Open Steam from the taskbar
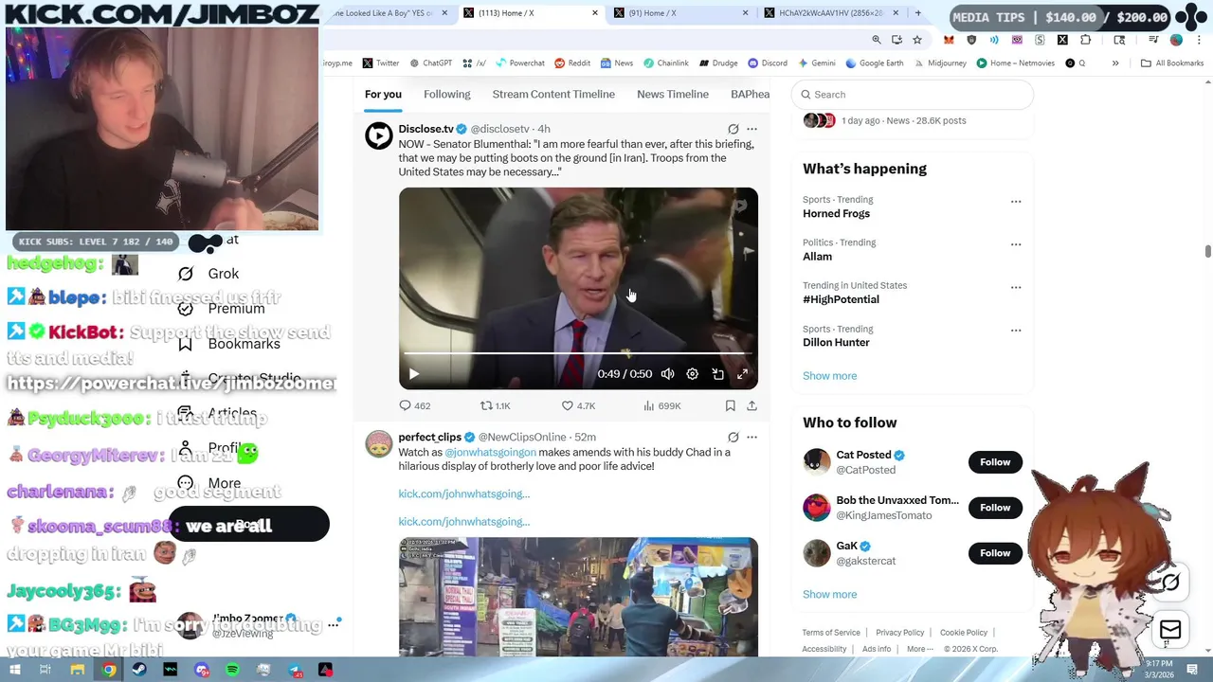 (x=139, y=670)
